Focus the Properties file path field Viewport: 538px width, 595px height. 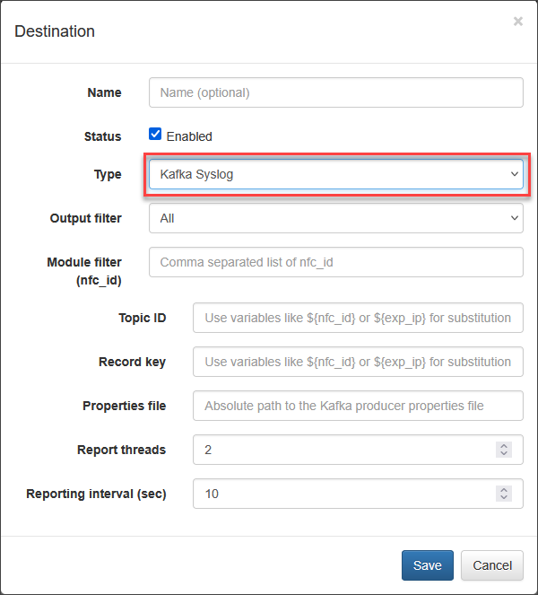pyautogui.click(x=358, y=406)
